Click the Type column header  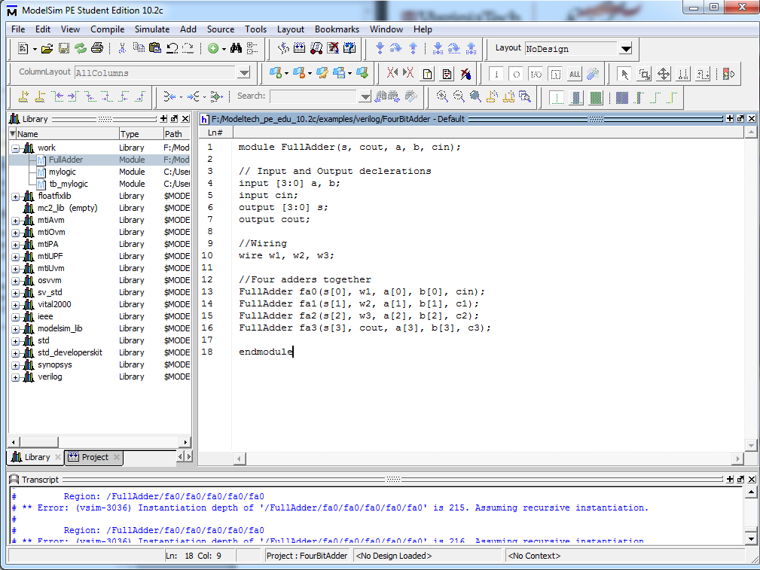pos(130,133)
